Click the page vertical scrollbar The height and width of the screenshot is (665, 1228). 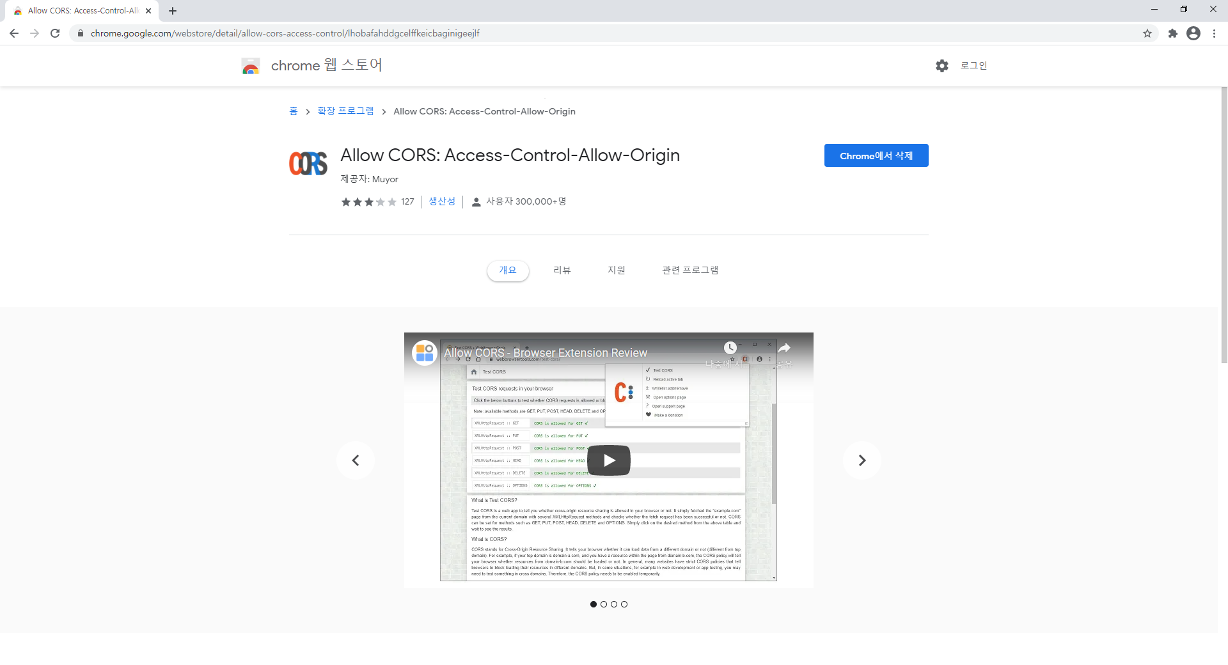coord(1224,225)
